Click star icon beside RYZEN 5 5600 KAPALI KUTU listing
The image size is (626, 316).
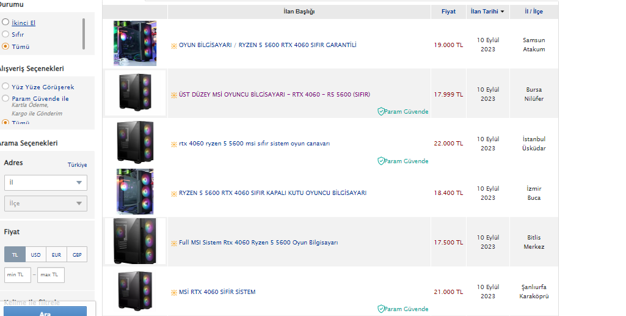pos(173,193)
